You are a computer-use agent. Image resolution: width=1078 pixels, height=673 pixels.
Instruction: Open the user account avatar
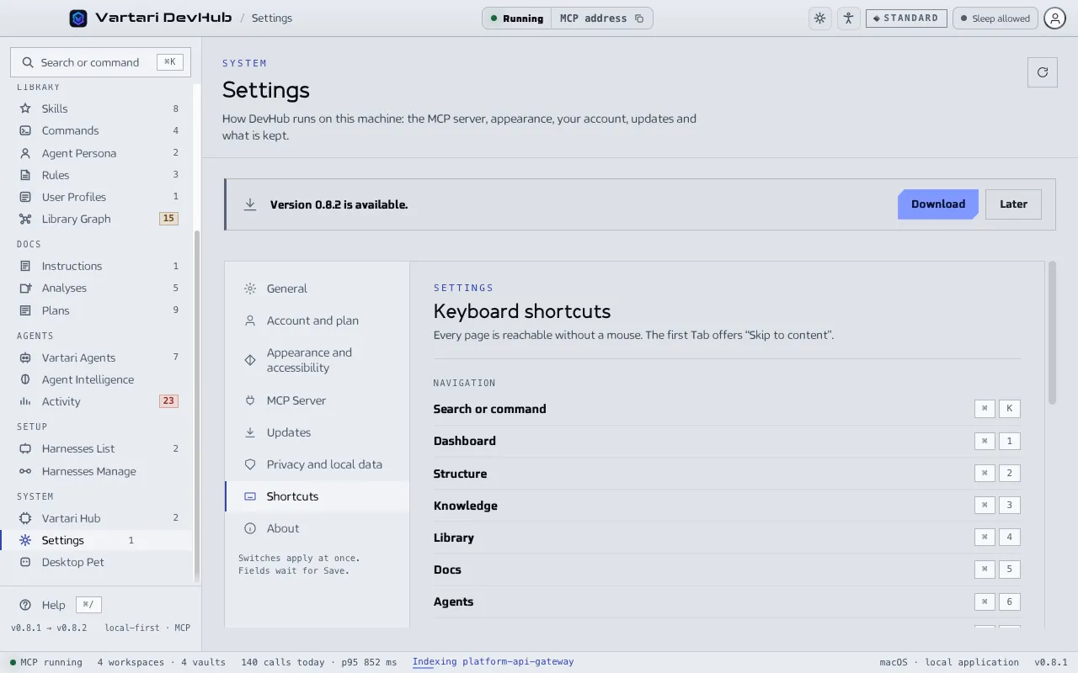pos(1054,18)
